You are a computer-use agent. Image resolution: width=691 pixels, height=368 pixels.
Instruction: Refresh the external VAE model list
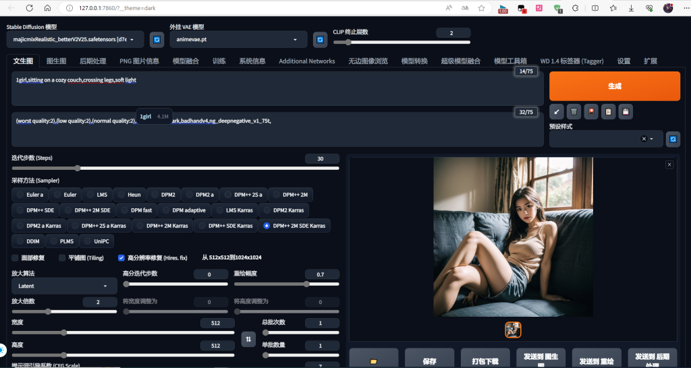click(x=321, y=40)
